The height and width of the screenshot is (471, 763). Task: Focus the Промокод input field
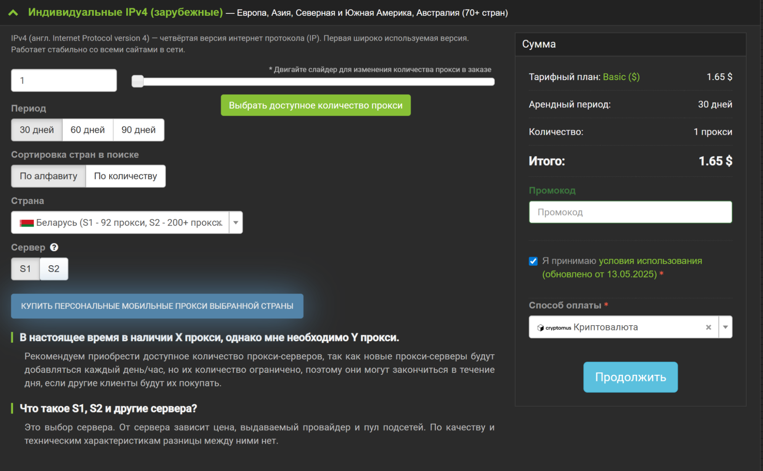(x=630, y=212)
